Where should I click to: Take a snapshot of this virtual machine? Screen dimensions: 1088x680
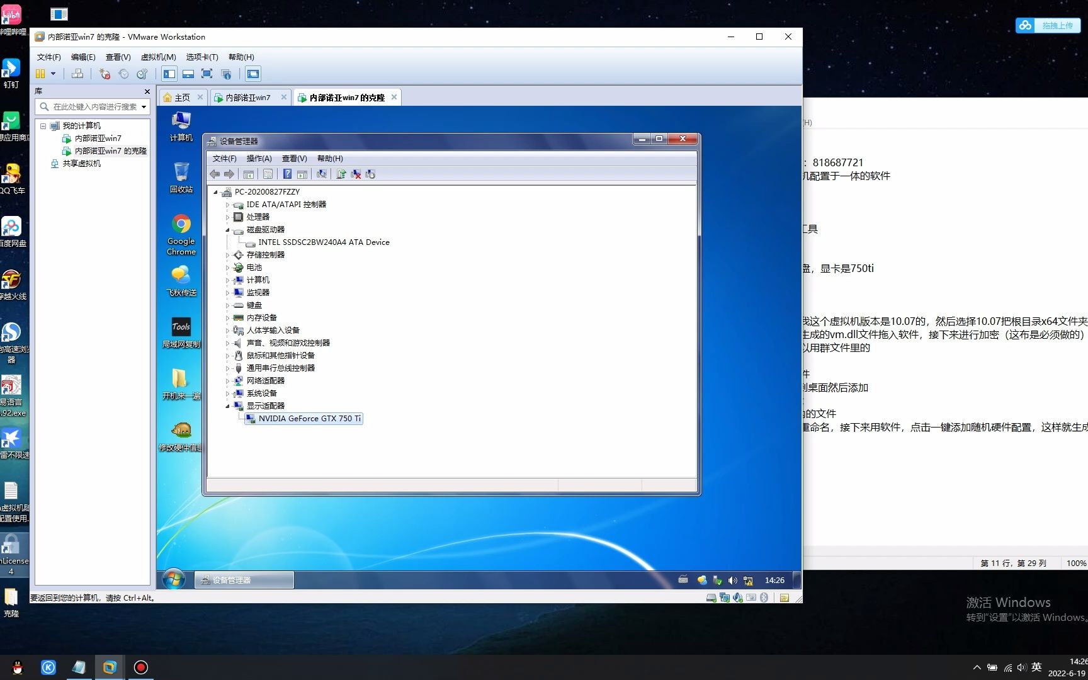coord(105,74)
